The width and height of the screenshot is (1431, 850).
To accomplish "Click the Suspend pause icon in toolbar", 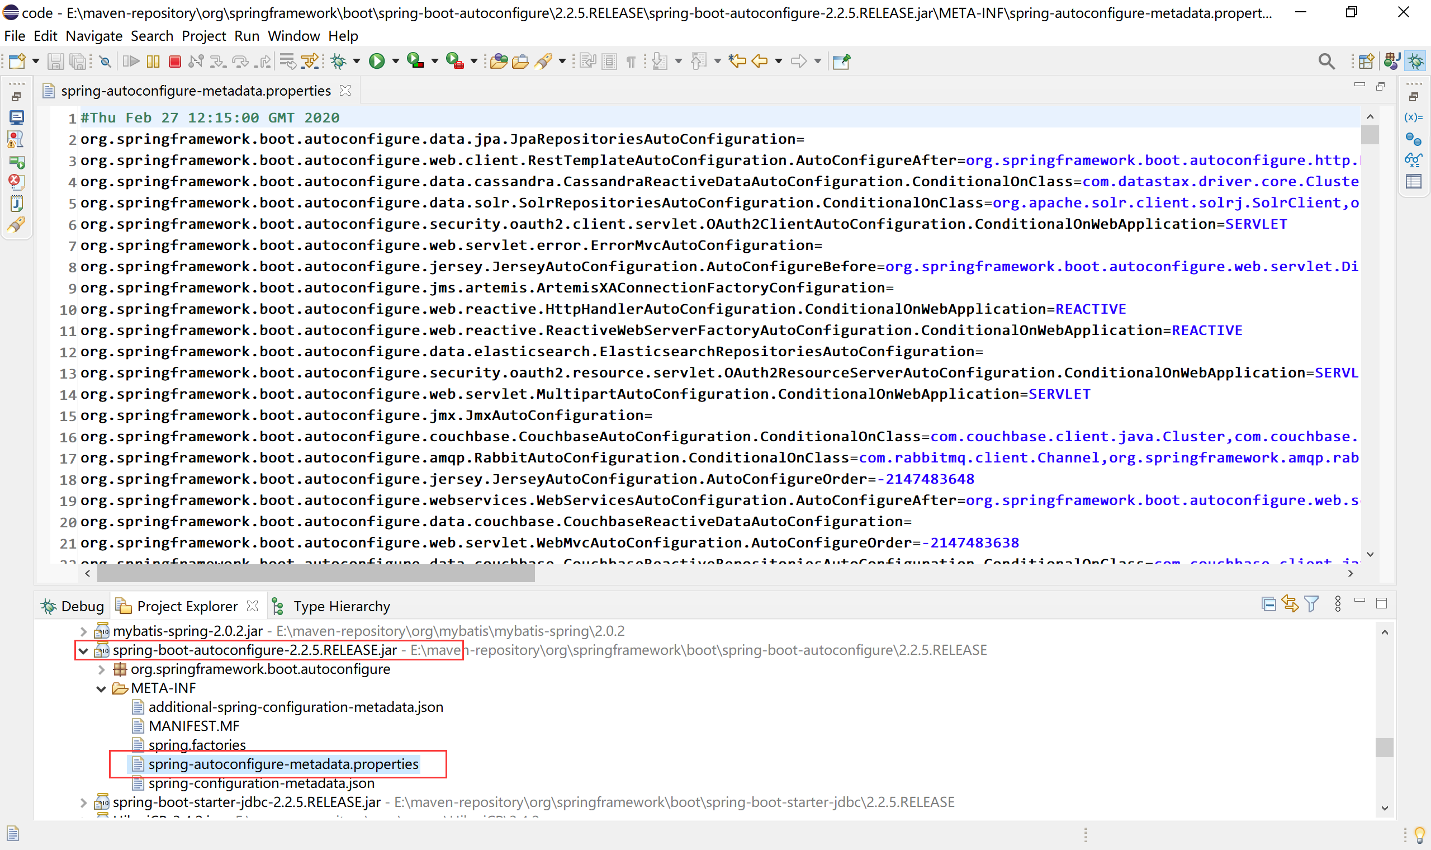I will (153, 62).
